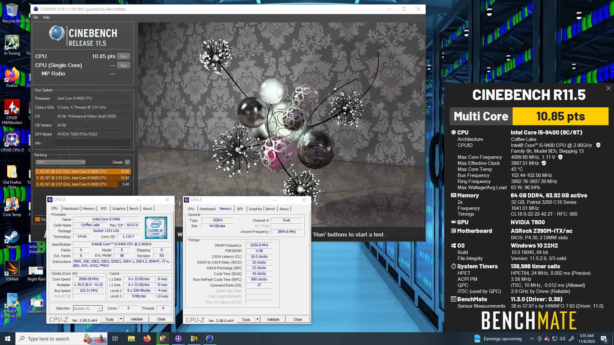Run the Cinebench CPU multi-core test

tap(124, 57)
